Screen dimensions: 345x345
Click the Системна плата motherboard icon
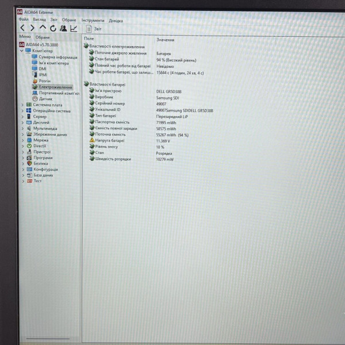(x=29, y=105)
